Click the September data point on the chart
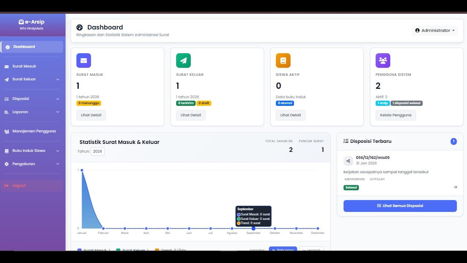The height and width of the screenshot is (263, 467). pos(254,229)
